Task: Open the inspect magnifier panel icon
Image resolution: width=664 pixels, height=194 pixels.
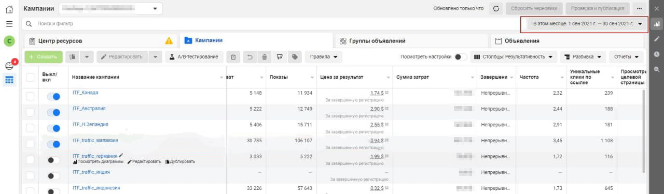Action: (657, 69)
